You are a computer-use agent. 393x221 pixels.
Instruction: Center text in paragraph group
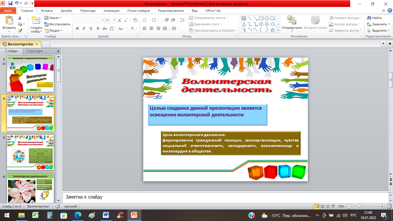click(151, 28)
